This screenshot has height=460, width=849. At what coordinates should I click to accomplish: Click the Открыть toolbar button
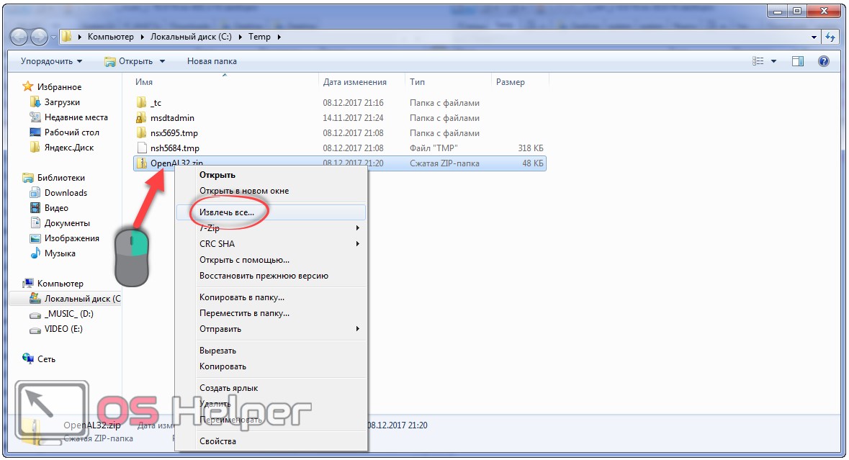pos(135,61)
